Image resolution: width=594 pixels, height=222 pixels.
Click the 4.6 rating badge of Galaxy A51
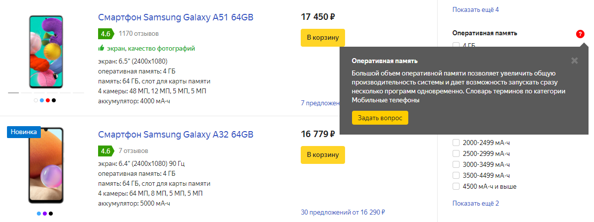(106, 34)
